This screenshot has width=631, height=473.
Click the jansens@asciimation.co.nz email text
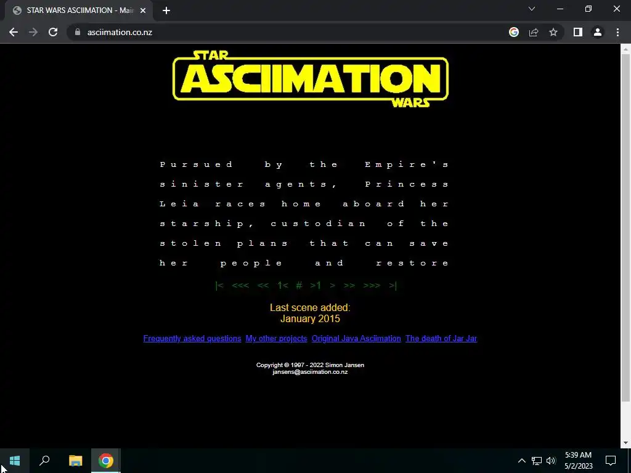tap(310, 372)
